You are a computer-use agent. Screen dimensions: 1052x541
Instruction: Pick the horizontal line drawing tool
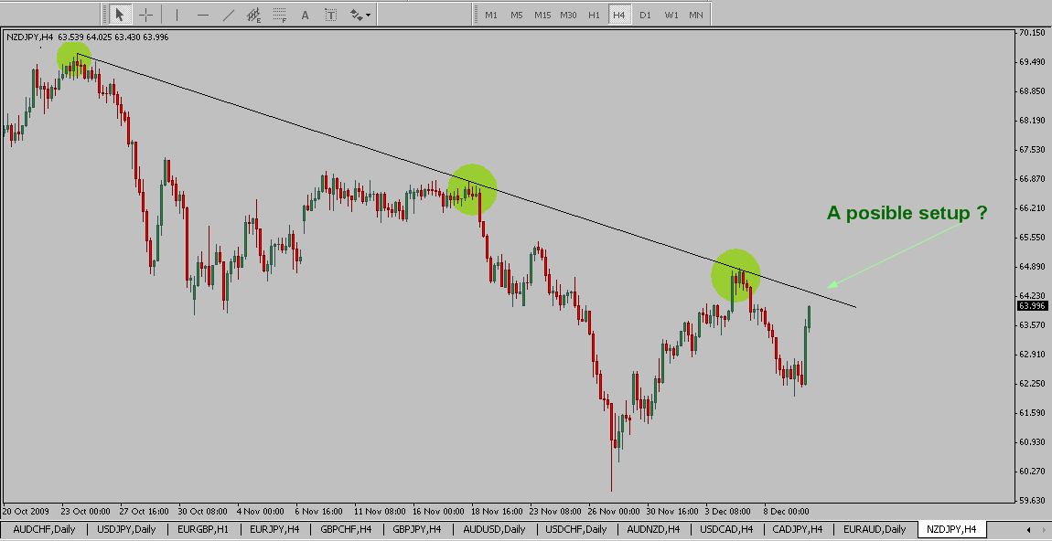[x=202, y=15]
